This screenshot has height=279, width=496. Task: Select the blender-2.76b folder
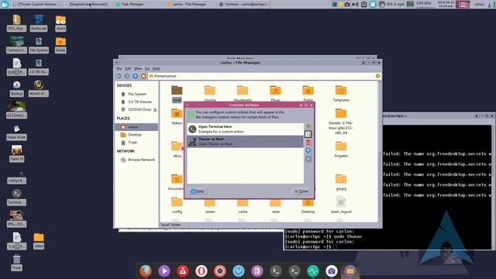click(x=341, y=121)
